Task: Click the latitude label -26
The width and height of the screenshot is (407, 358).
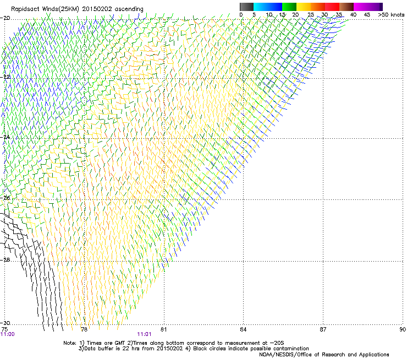Action: pos(5,198)
